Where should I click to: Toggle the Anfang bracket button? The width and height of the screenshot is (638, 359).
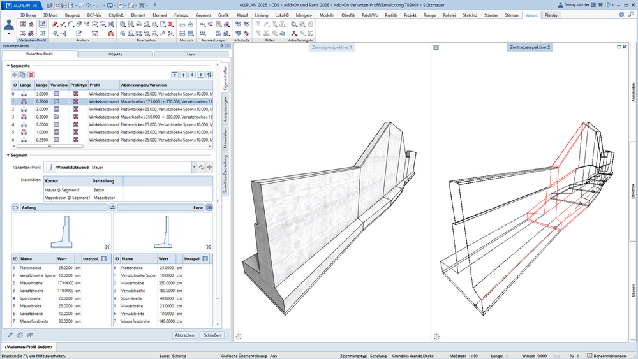[15, 207]
